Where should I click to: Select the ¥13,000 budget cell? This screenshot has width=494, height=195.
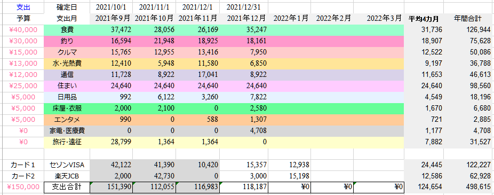click(23, 64)
